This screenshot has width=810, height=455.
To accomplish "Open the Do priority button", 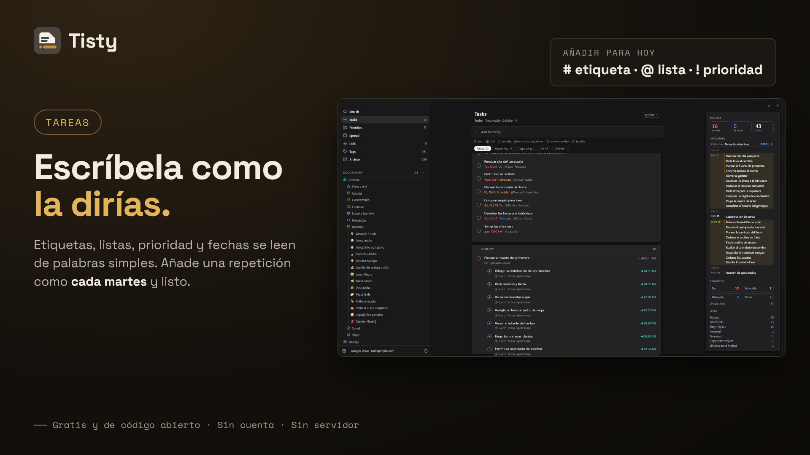I will point(725,289).
